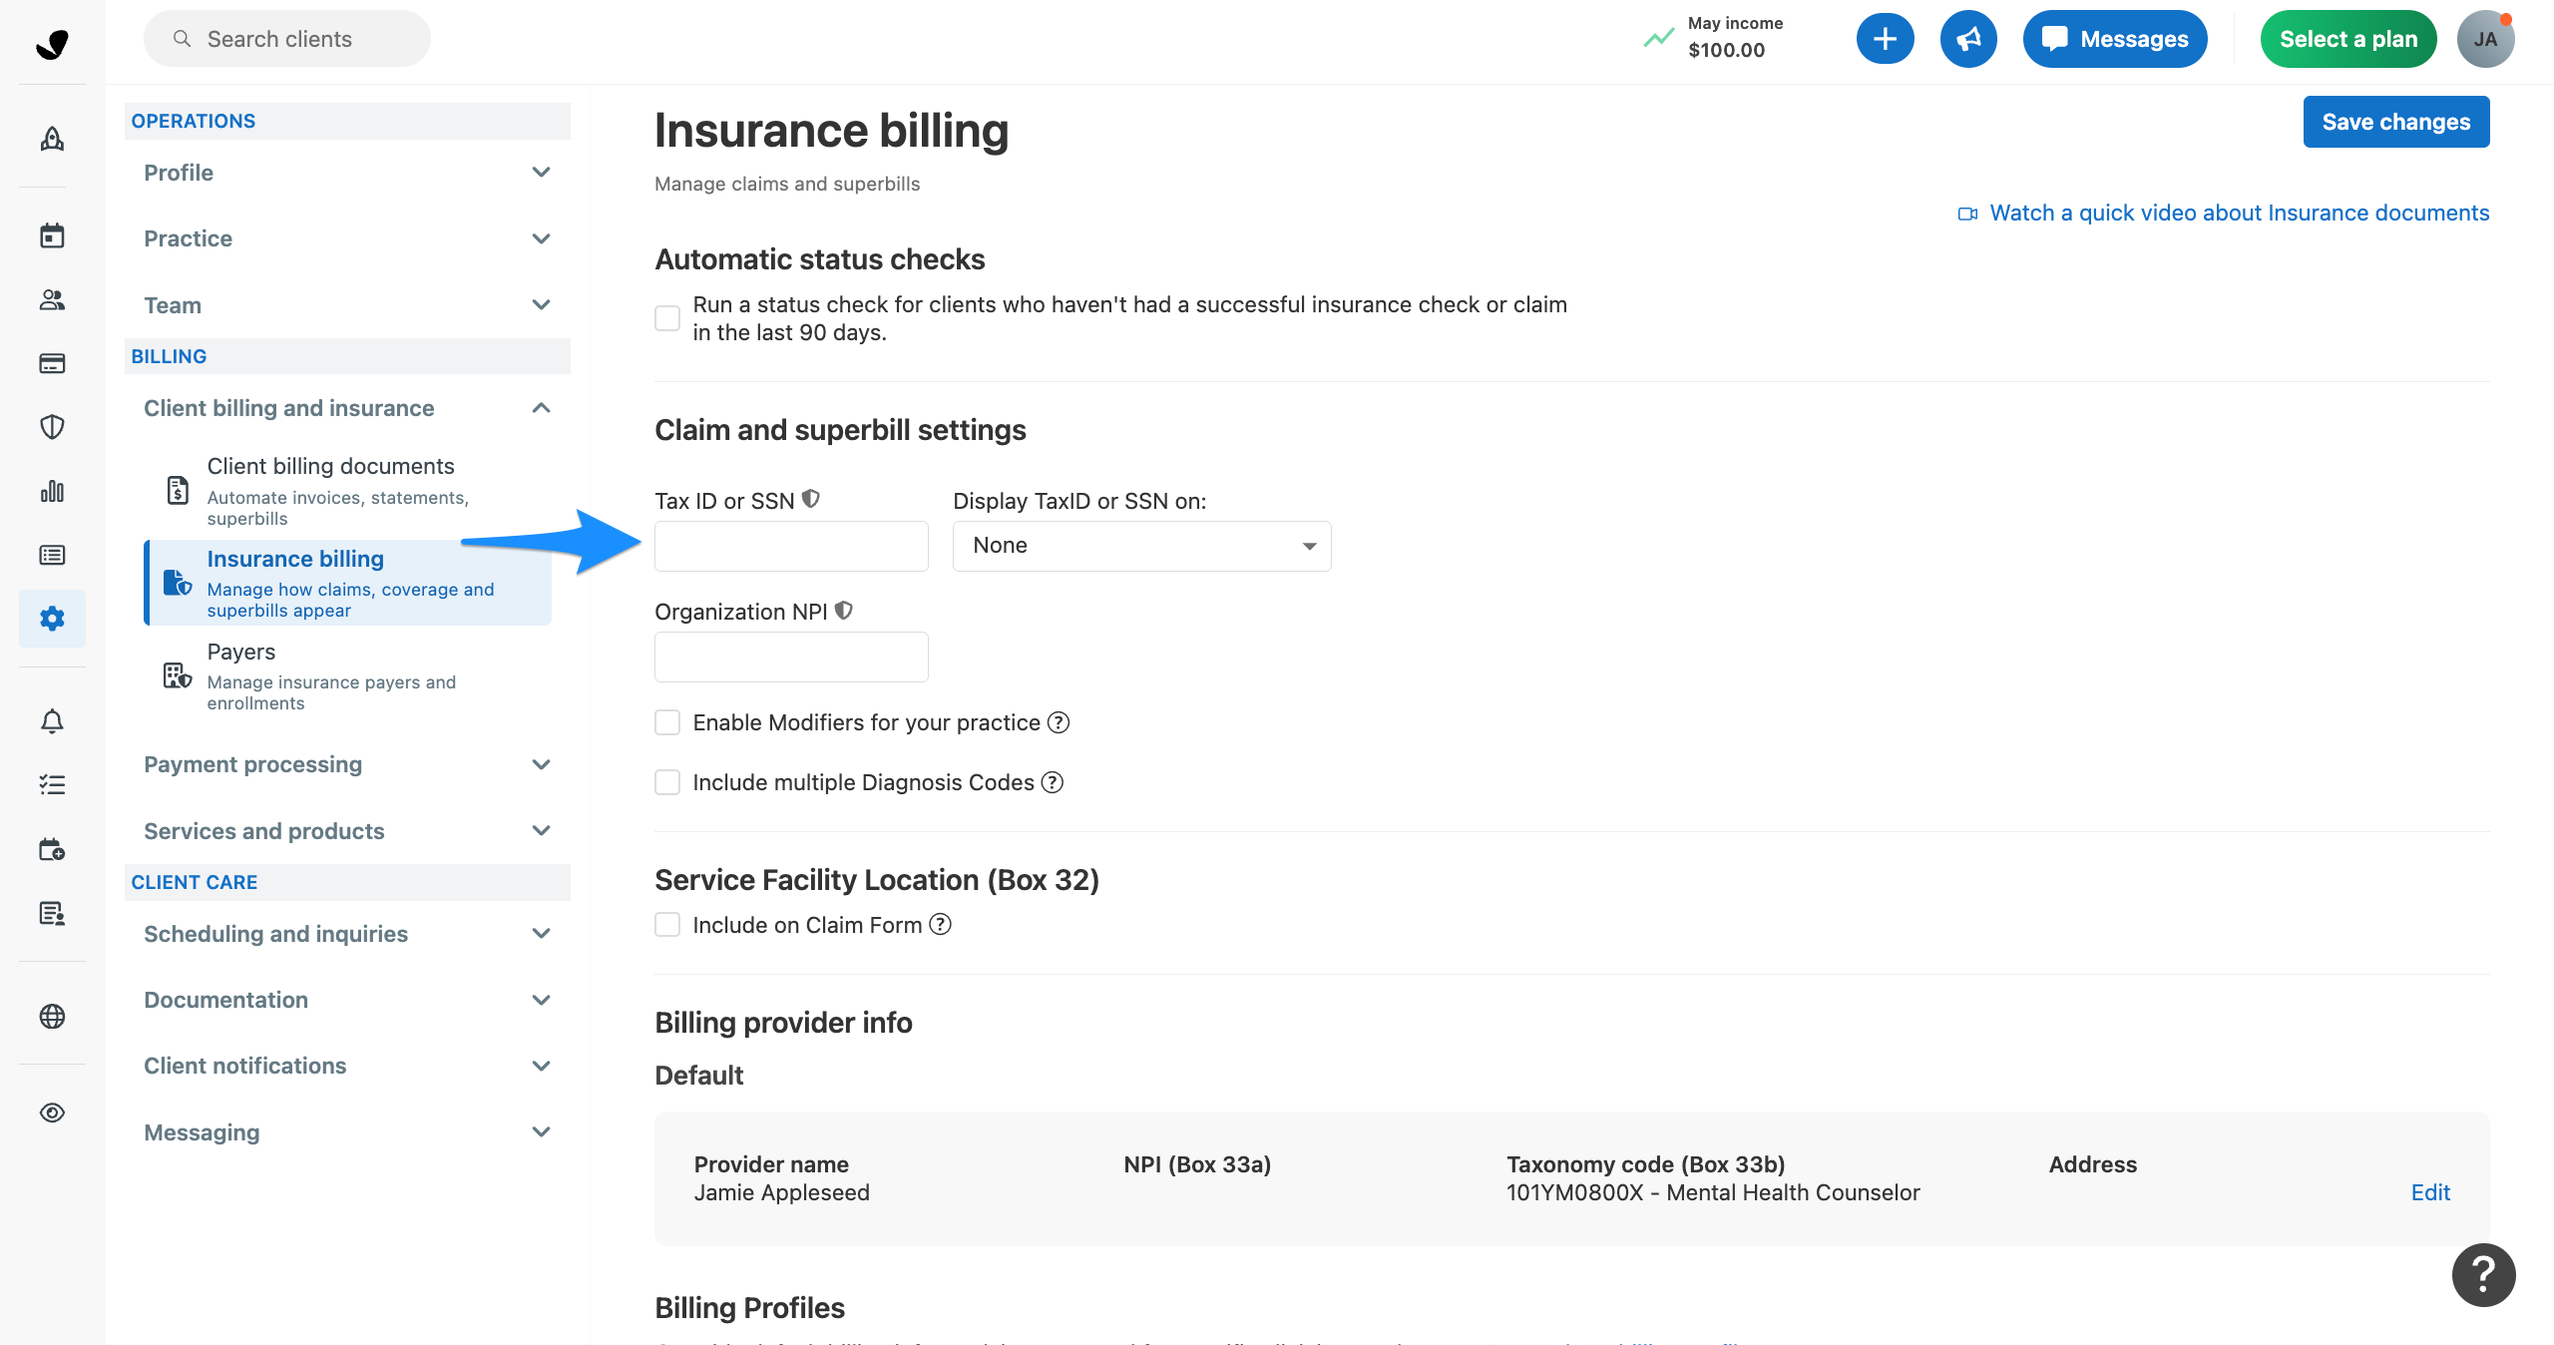Screen dimensions: 2554x1345
Task: Click help icon beside multiple Diagnosis Codes
Action: [1053, 782]
